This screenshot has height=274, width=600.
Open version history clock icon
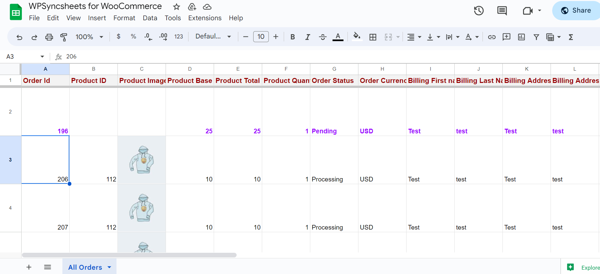click(x=479, y=11)
